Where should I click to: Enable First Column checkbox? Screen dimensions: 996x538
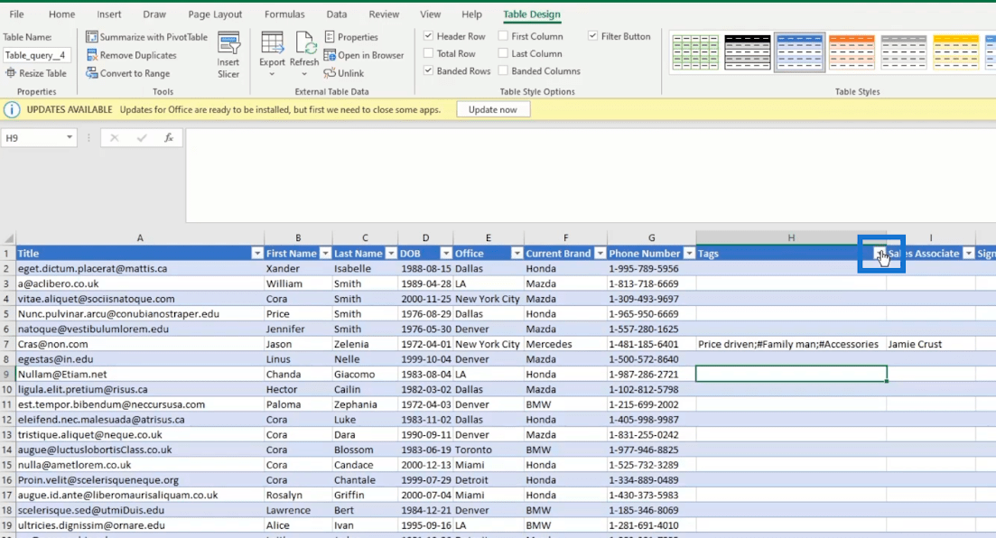click(503, 36)
